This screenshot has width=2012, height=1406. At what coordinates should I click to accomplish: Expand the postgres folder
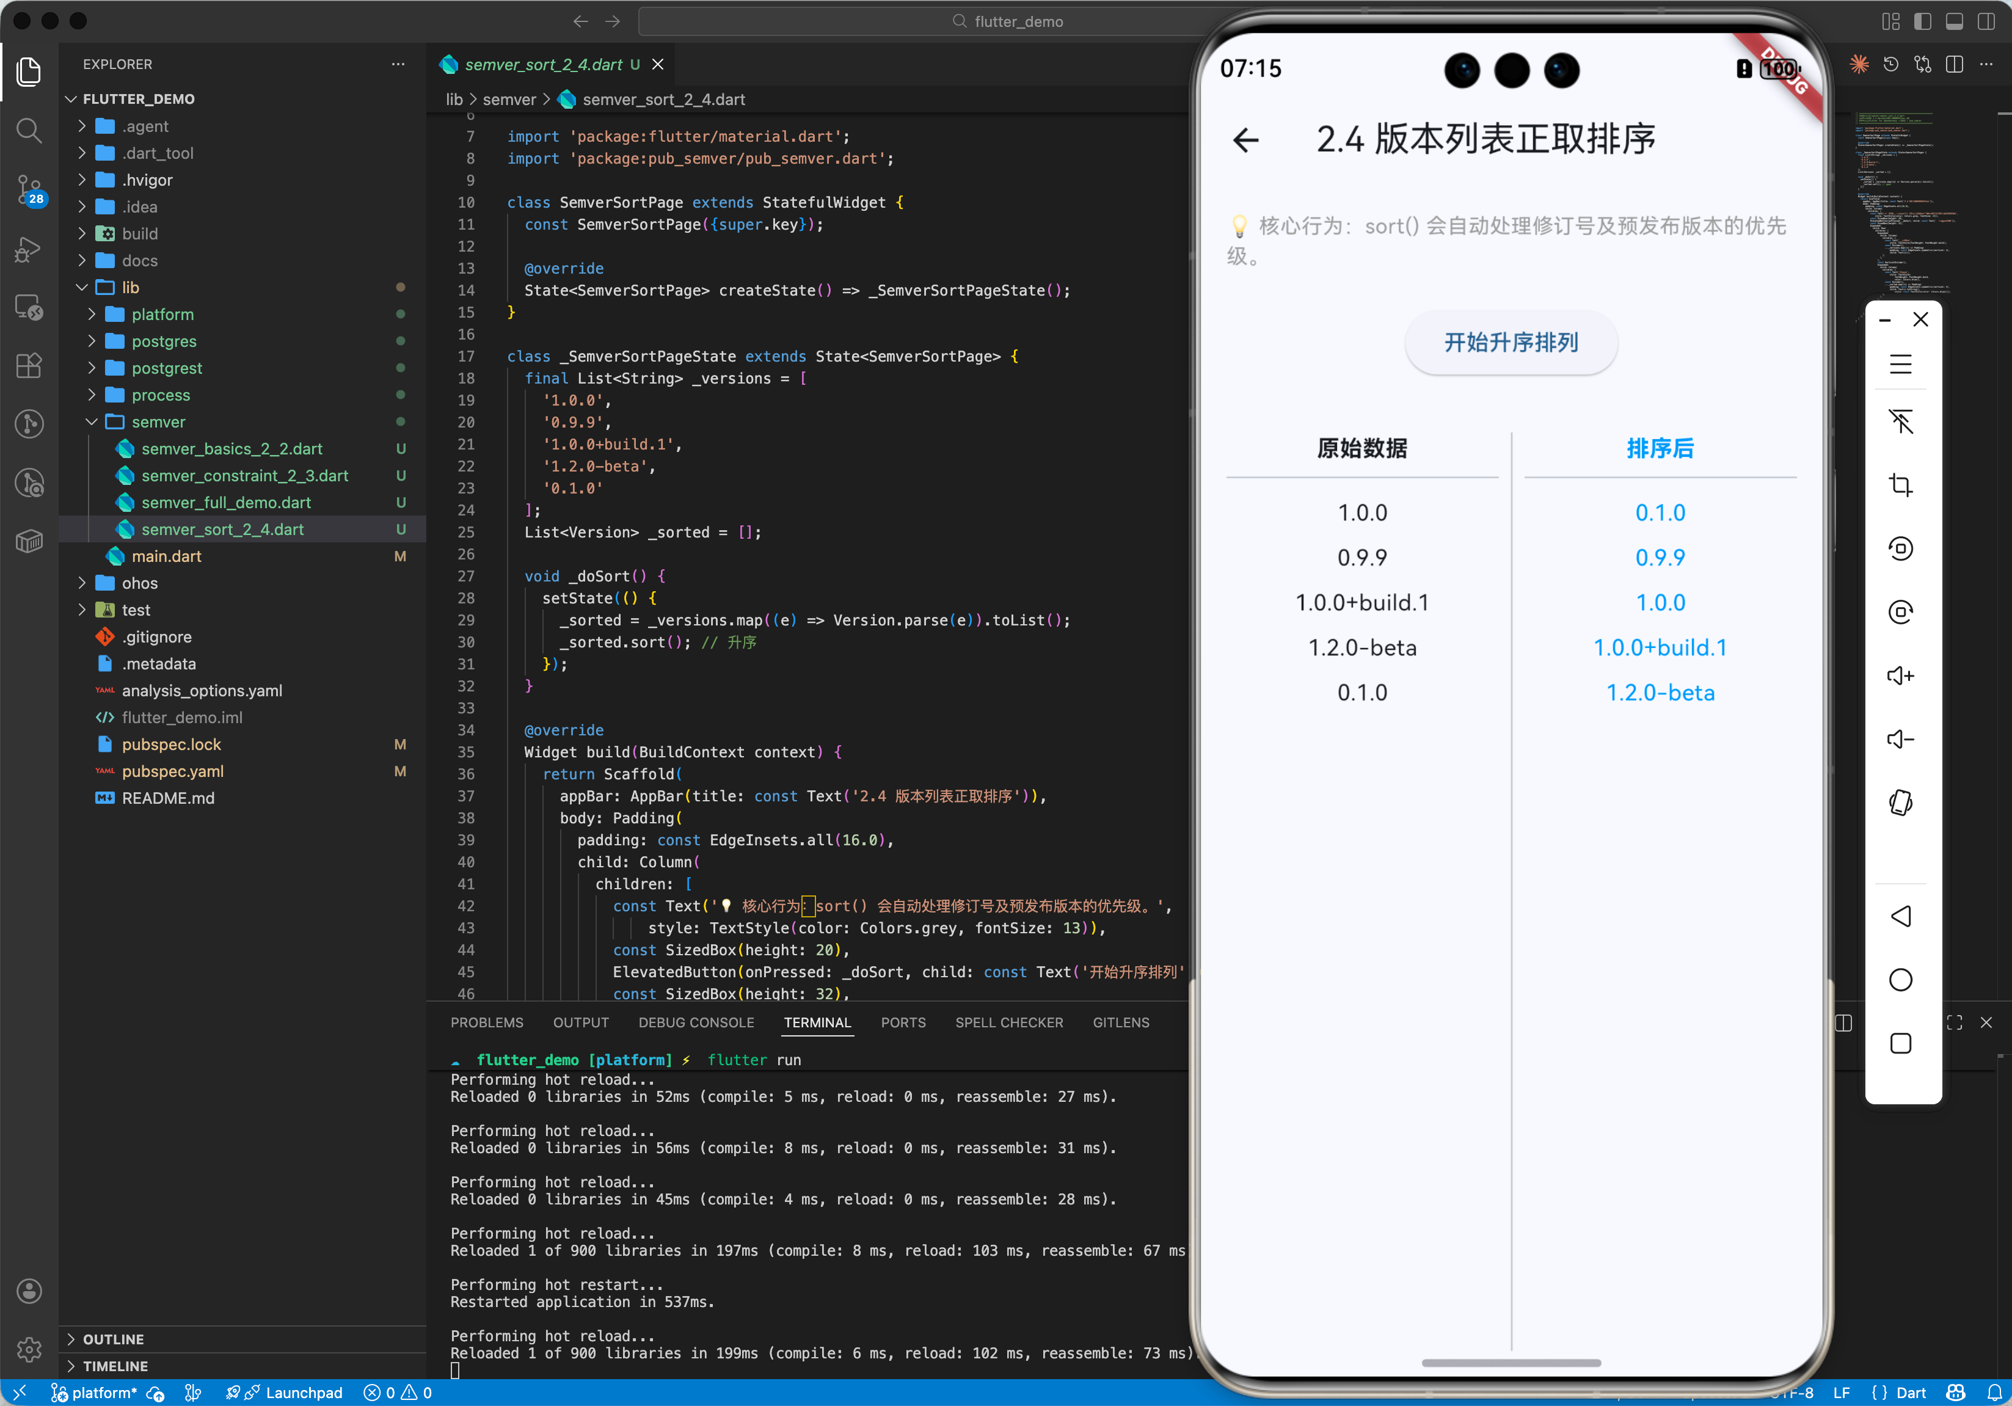pyautogui.click(x=164, y=341)
